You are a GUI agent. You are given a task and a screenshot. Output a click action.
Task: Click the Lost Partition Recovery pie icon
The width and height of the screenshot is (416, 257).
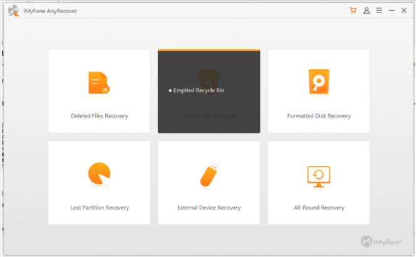point(99,174)
